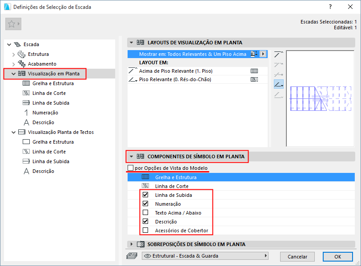Open Grelha e Estrutura under Planta de Tectos
The height and width of the screenshot is (266, 361).
tap(53, 142)
